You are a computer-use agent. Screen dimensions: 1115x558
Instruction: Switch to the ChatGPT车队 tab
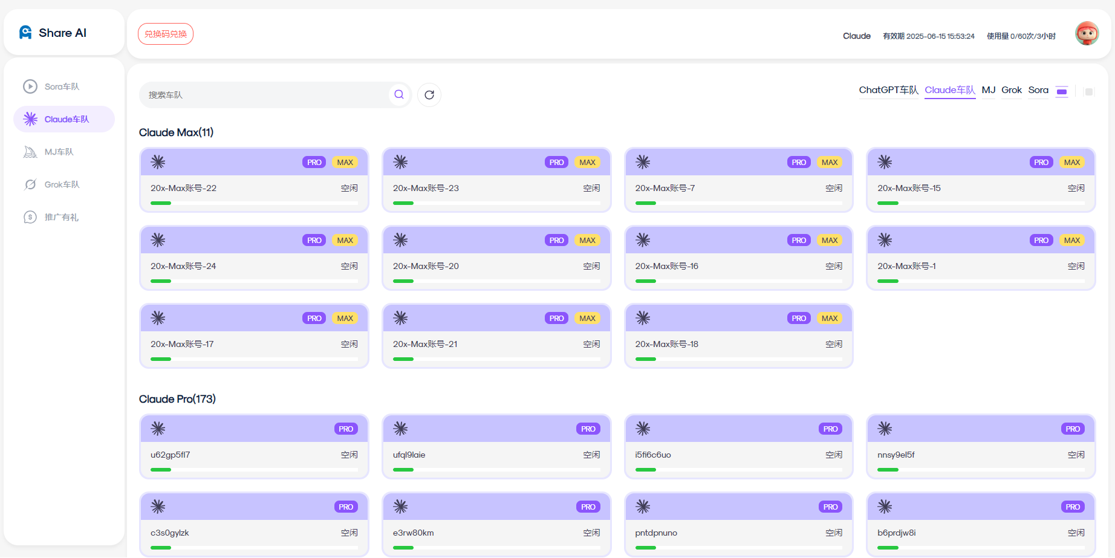coord(888,90)
